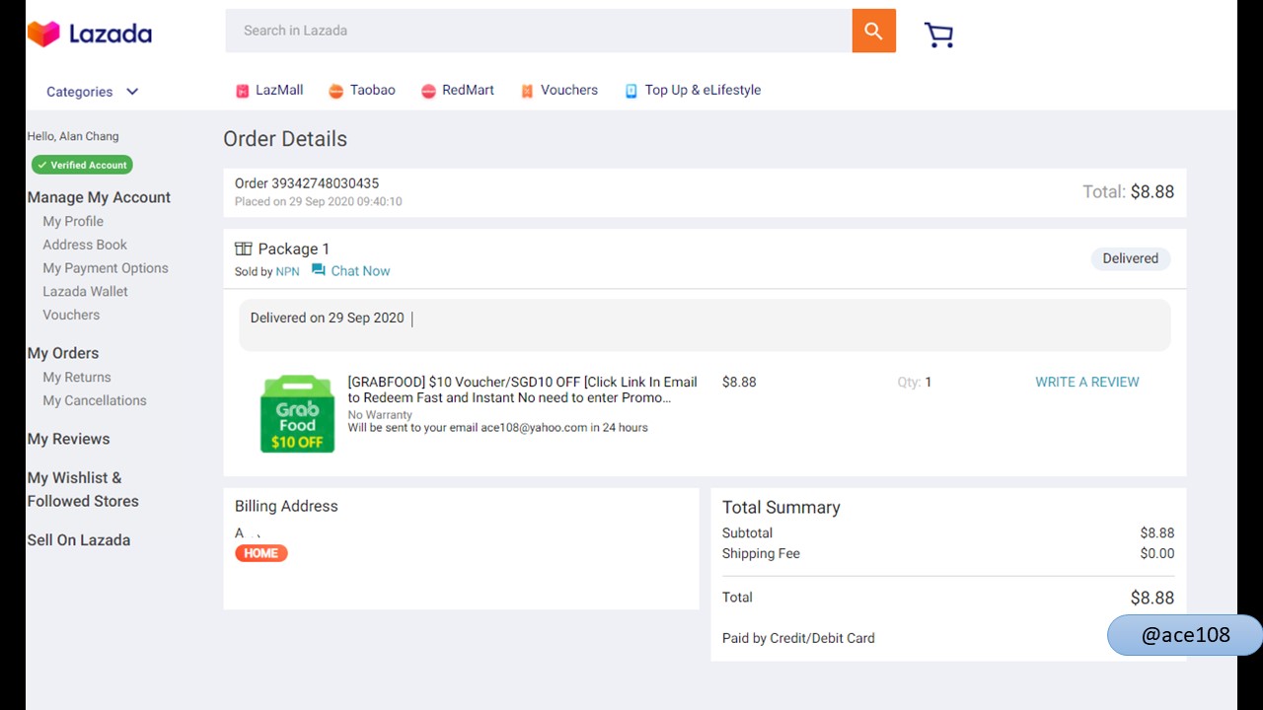Open the shopping cart icon
The height and width of the screenshot is (710, 1263).
[x=938, y=35]
